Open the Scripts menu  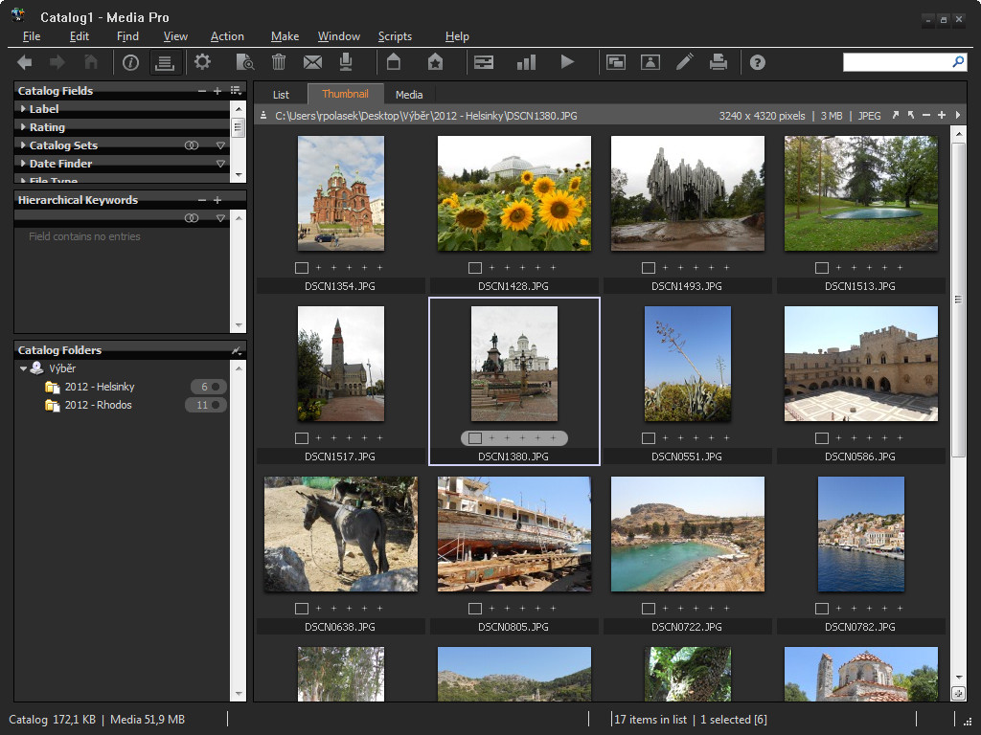[395, 36]
